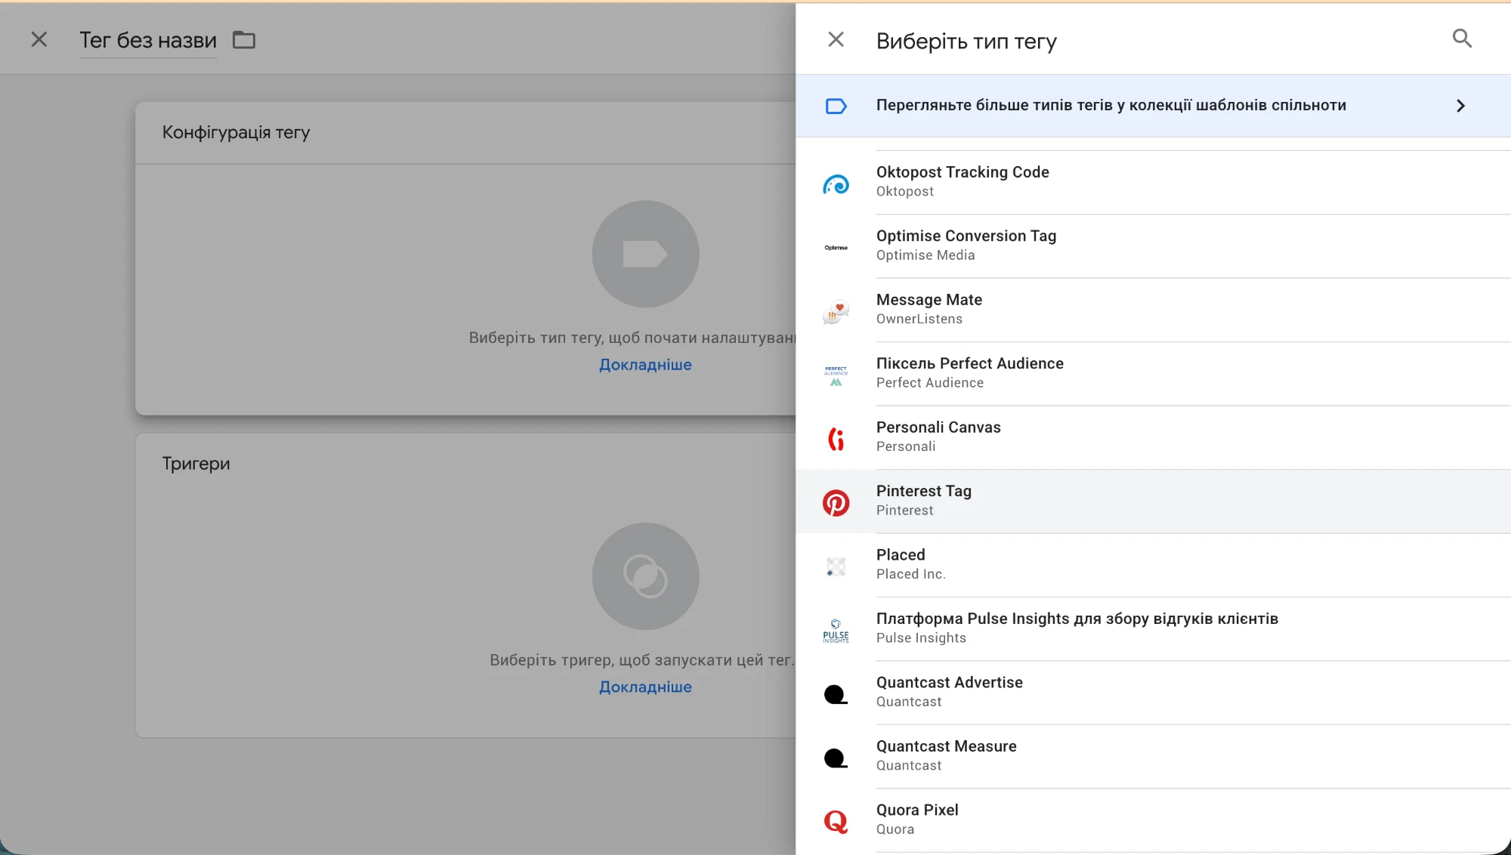
Task: Open Докладніше link under triggers
Action: point(645,687)
